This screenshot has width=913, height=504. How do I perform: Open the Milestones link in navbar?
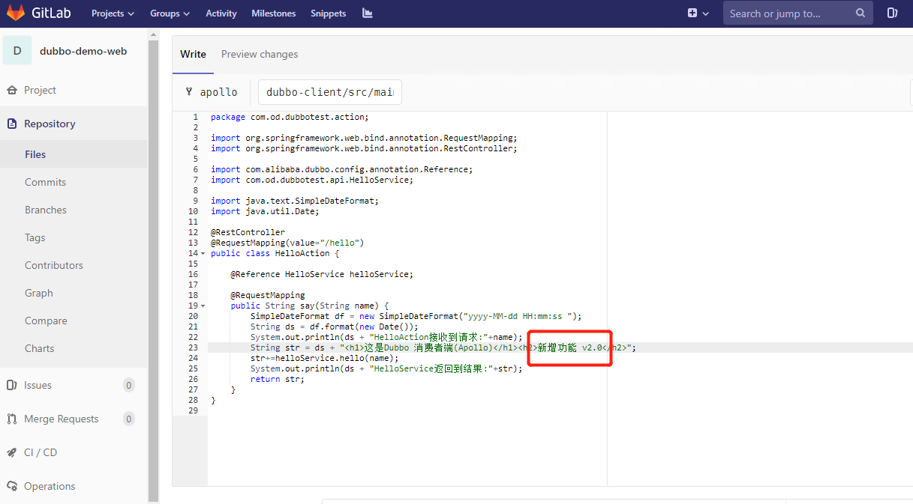tap(273, 13)
